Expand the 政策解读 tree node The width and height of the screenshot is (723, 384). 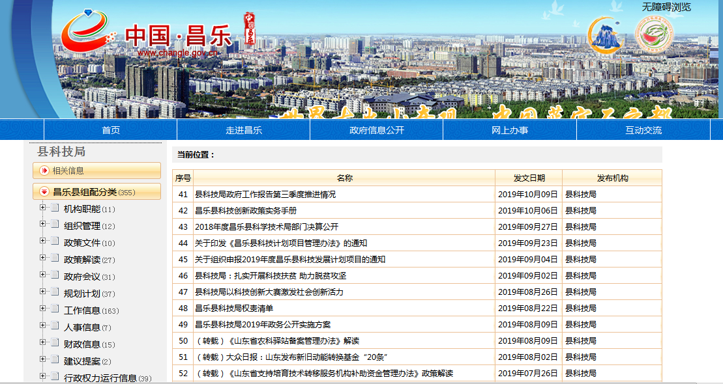point(43,258)
